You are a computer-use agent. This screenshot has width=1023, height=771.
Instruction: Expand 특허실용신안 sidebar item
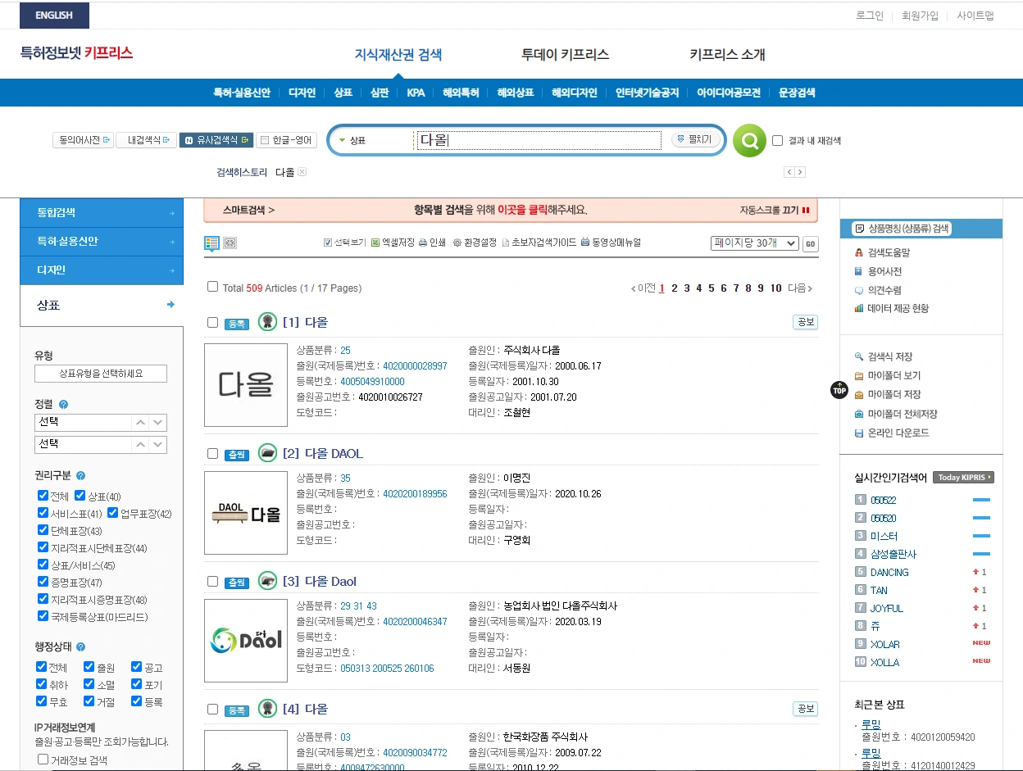pyautogui.click(x=102, y=241)
